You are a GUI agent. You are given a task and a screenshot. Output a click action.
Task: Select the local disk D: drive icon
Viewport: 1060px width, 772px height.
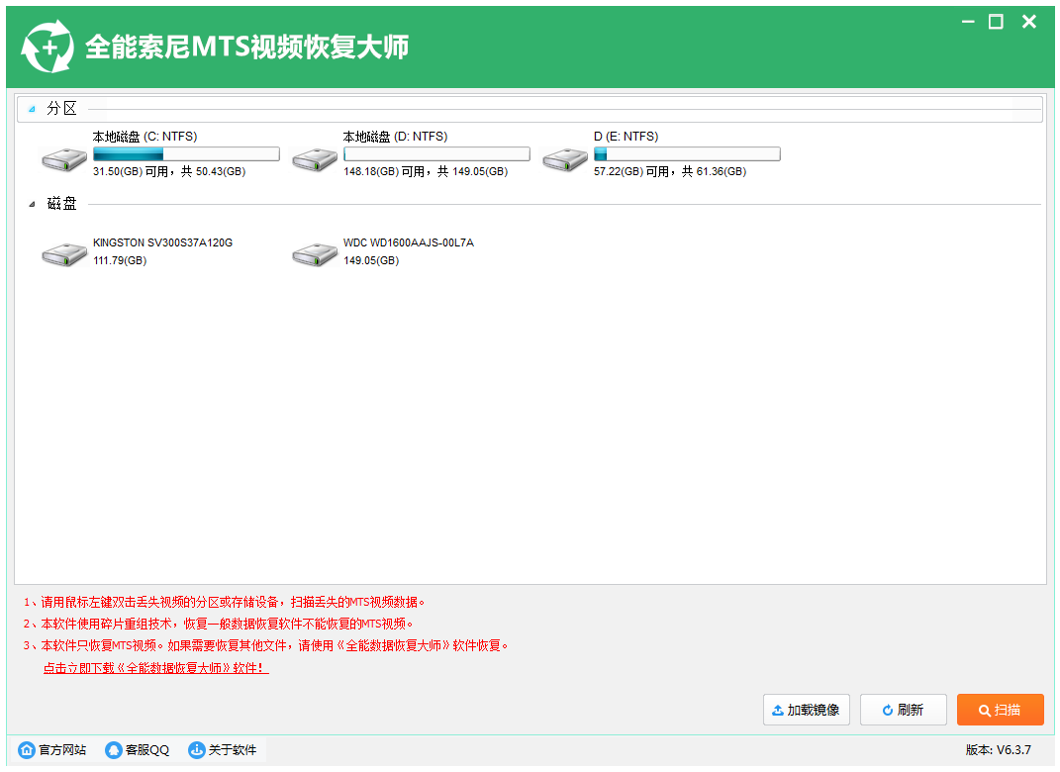316,157
